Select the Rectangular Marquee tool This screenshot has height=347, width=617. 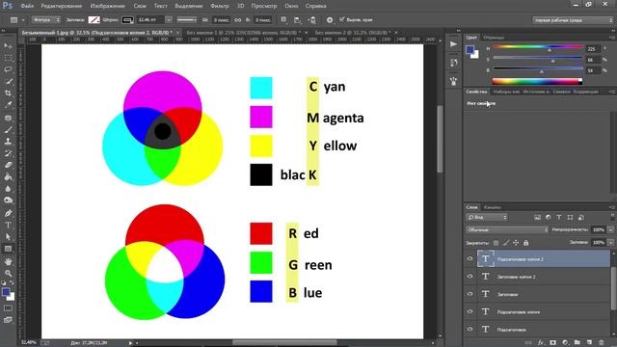click(x=8, y=58)
